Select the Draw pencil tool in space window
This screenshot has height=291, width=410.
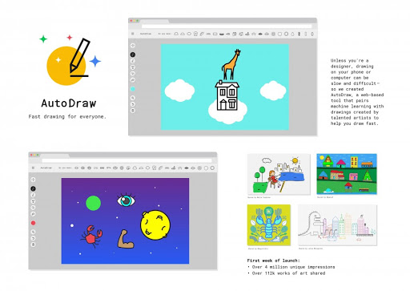point(33,195)
